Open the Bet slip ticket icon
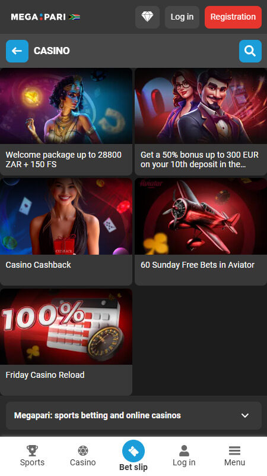The width and height of the screenshot is (267, 476). click(x=133, y=451)
